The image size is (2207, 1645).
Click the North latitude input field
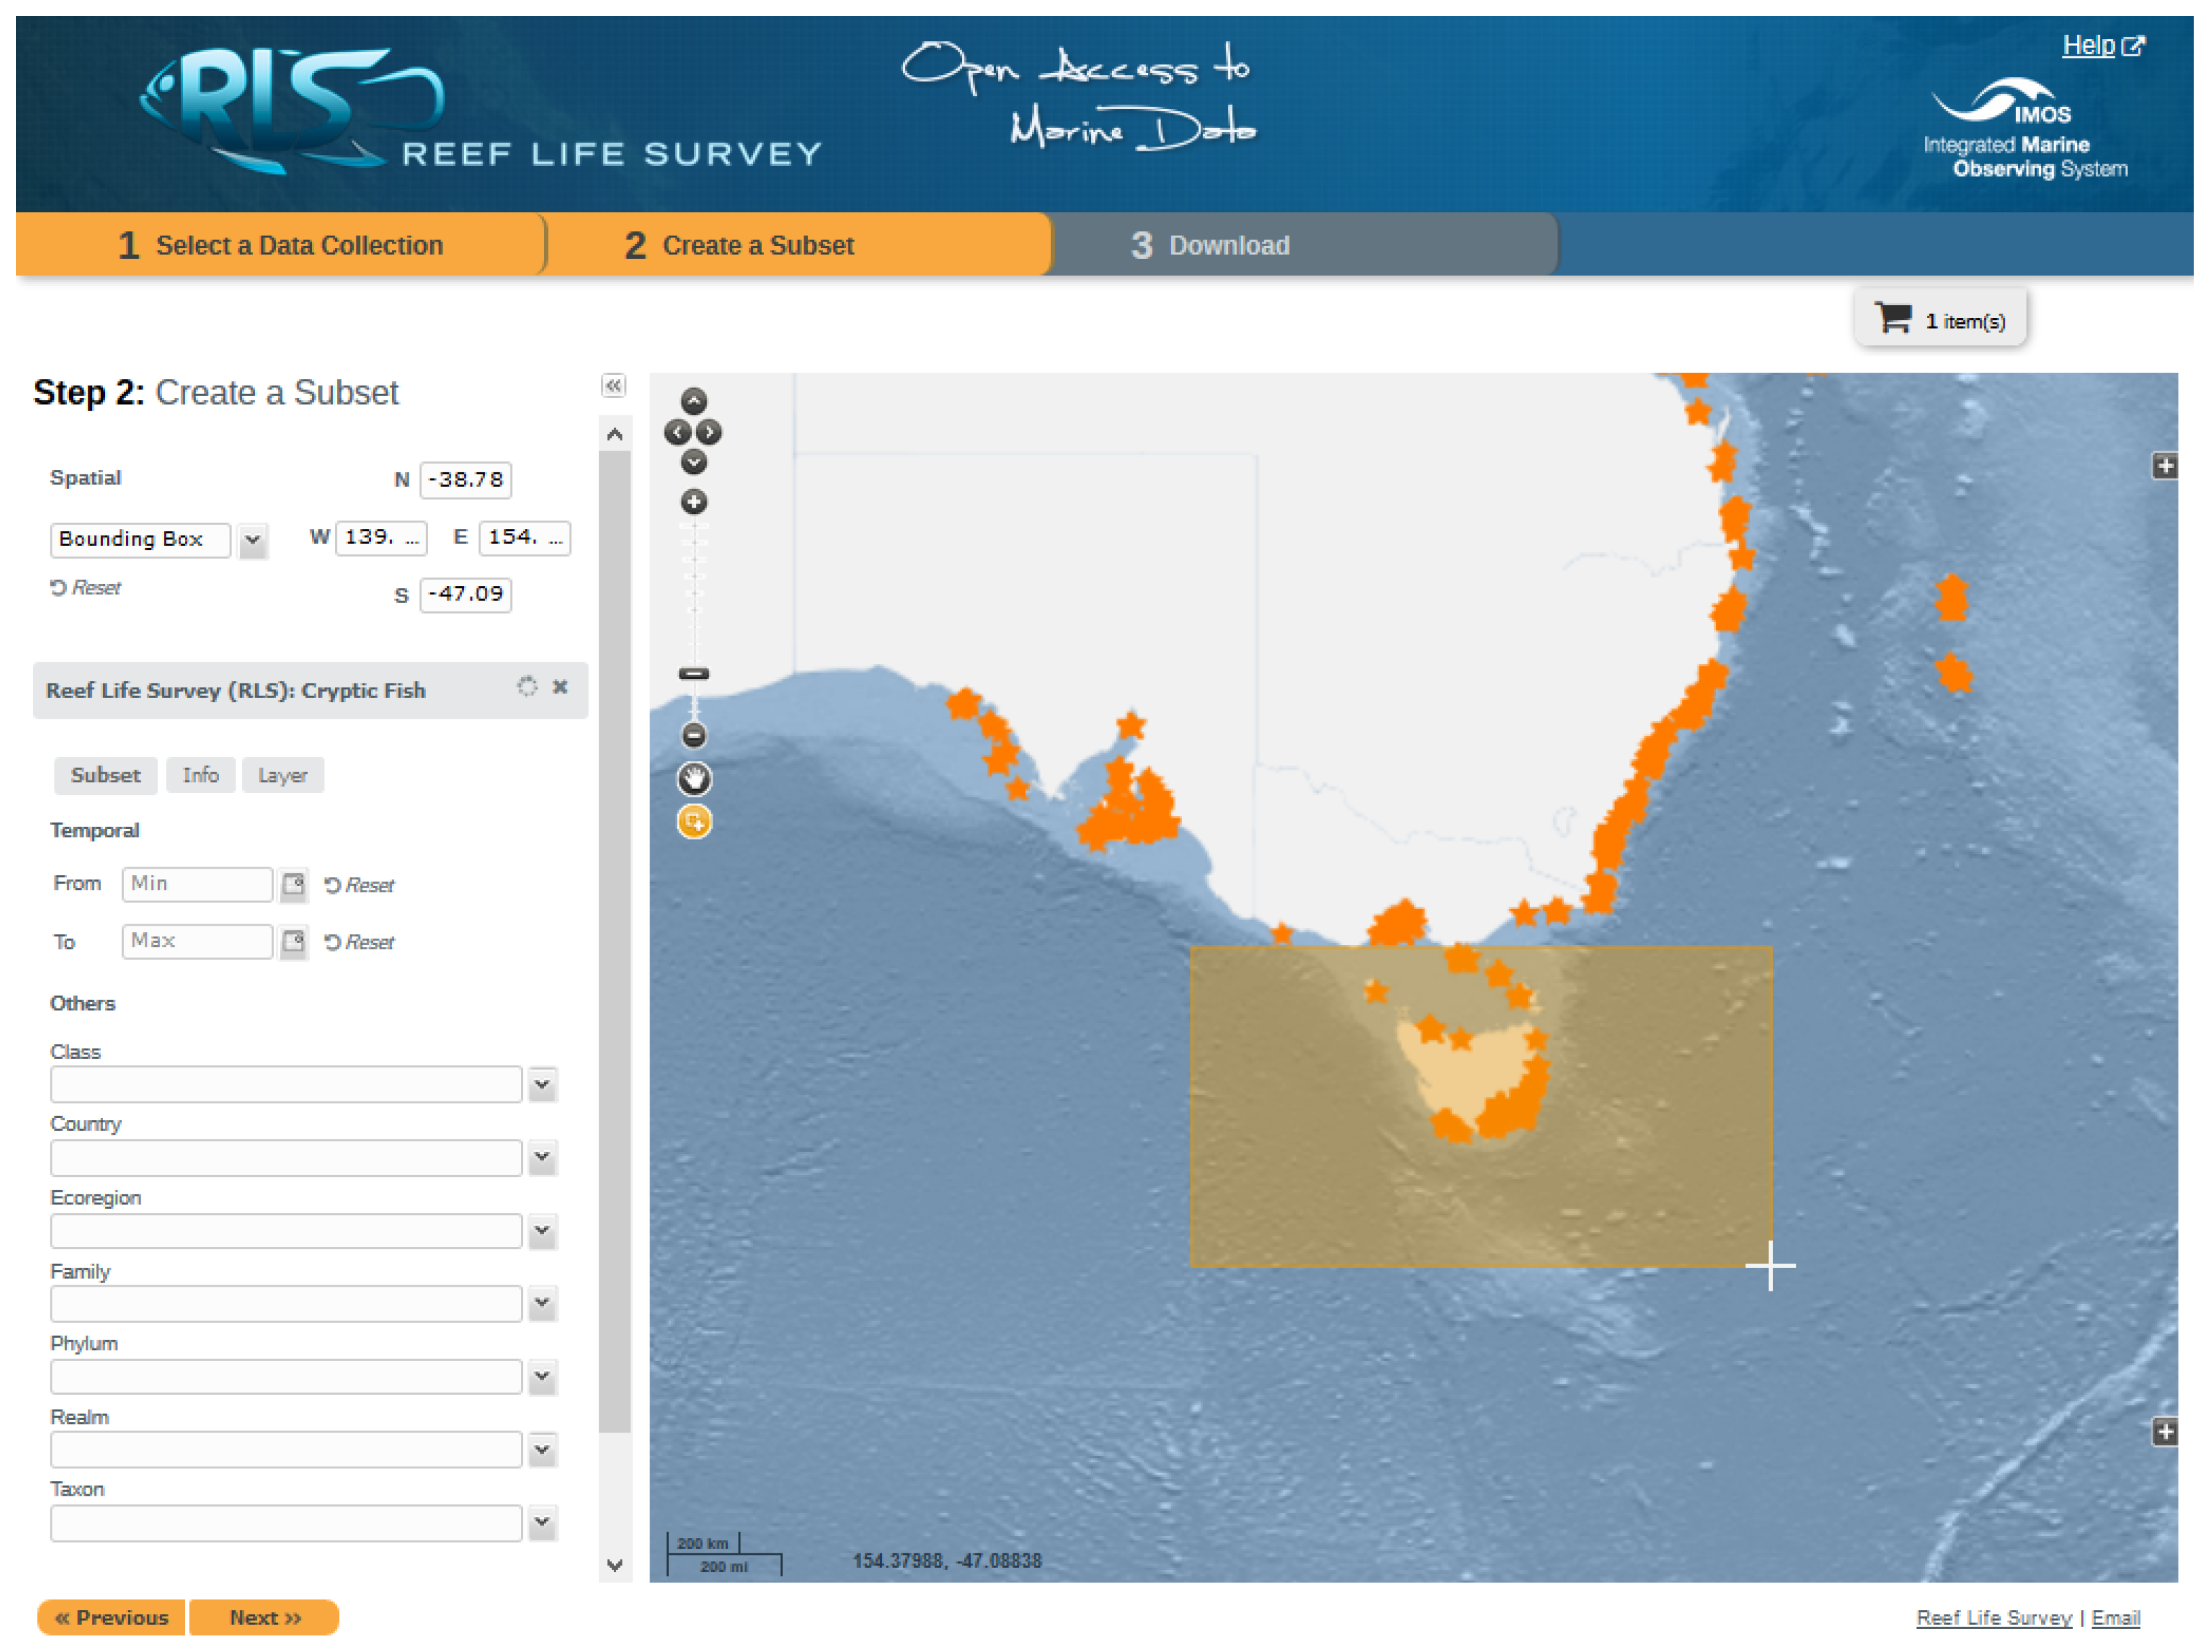click(x=465, y=479)
